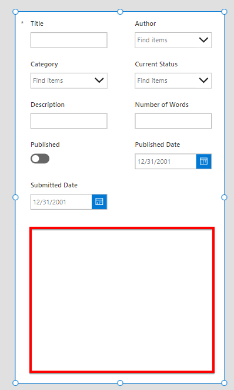Click the Description text input
The height and width of the screenshot is (390, 234).
[x=69, y=121]
